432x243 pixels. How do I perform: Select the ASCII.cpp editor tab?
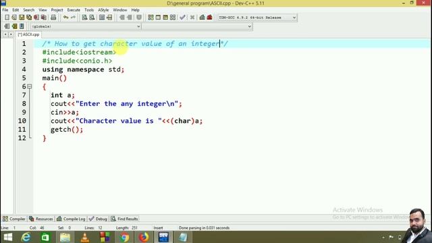click(x=28, y=34)
